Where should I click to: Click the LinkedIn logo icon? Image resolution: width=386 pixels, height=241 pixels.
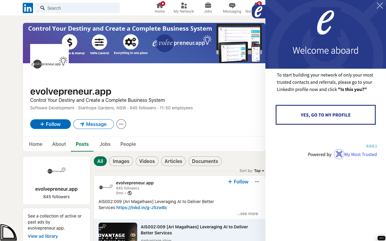[28, 8]
